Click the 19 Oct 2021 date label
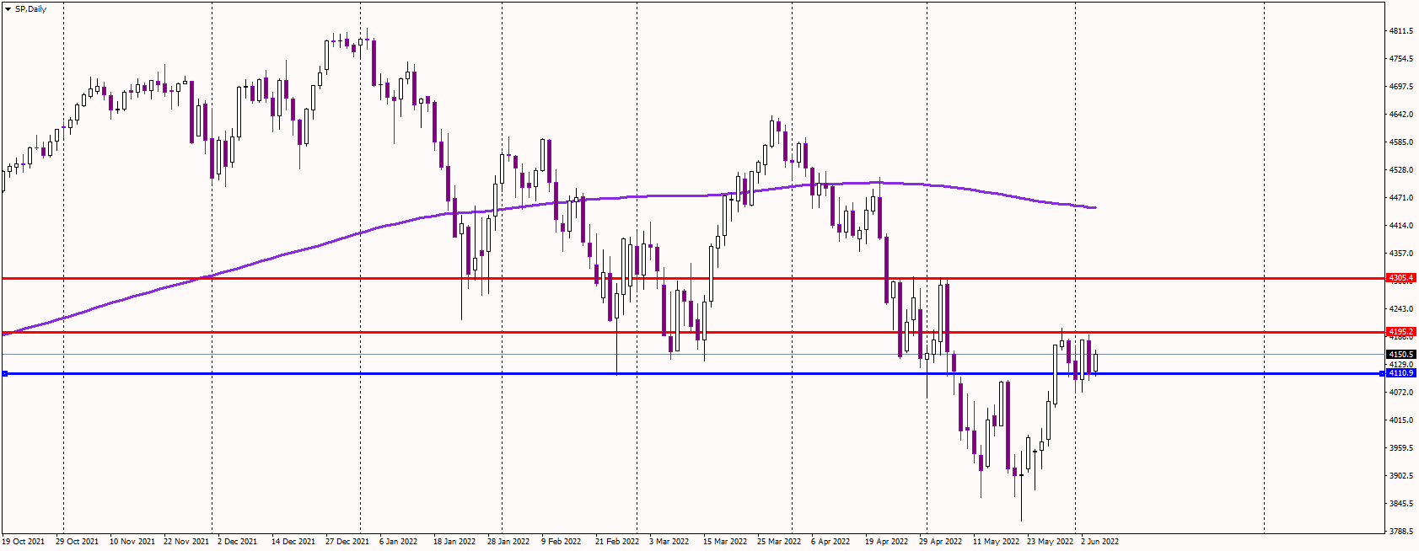 pos(24,542)
